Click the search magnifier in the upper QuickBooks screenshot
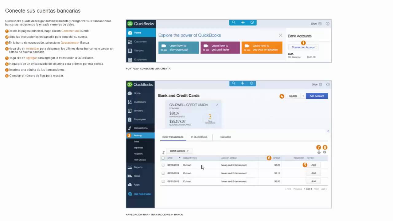 (x=234, y=22)
